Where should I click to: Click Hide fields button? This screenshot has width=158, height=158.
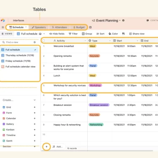click(57, 34)
